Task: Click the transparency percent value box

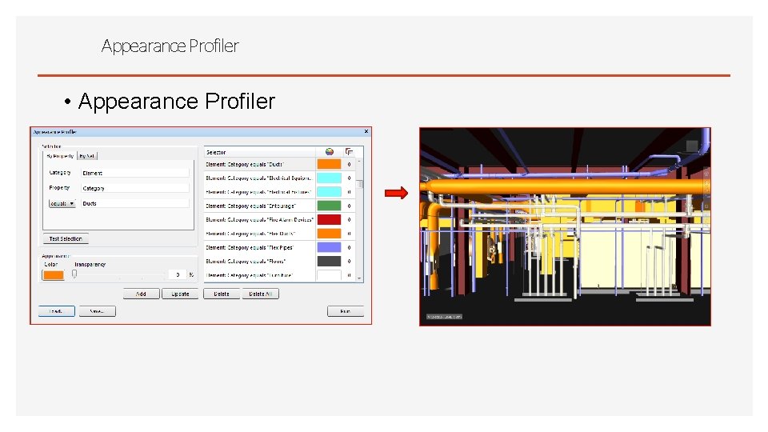Action: [x=178, y=274]
